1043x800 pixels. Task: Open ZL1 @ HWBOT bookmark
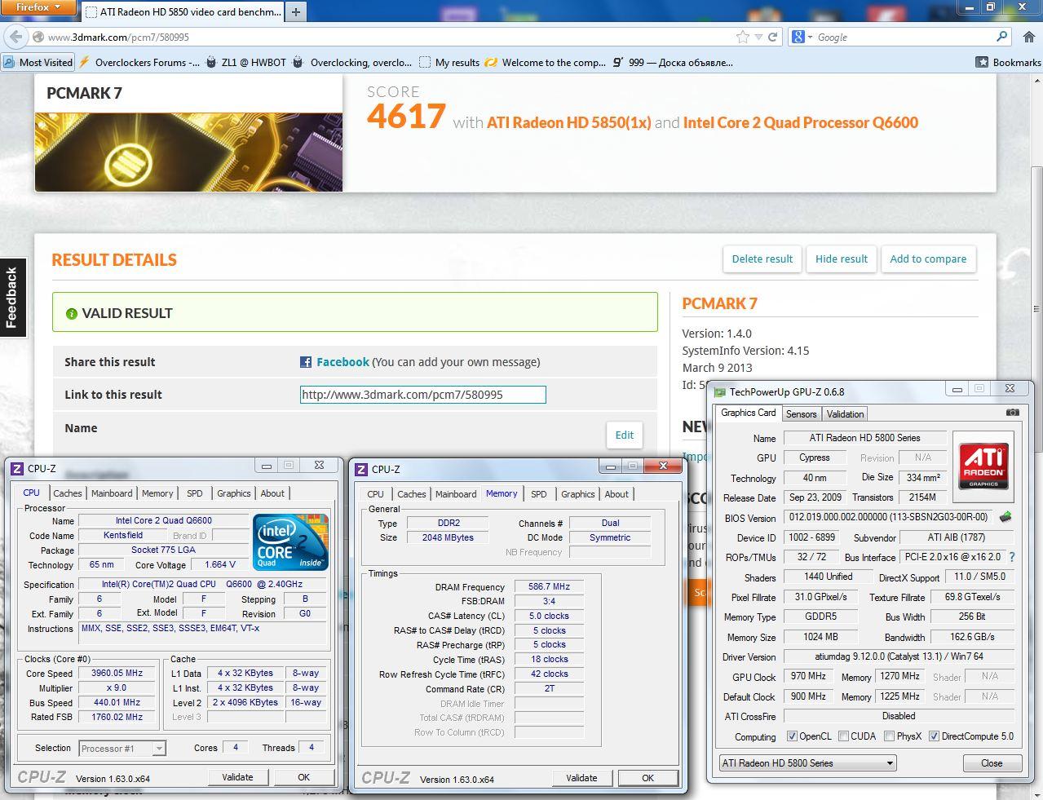pyautogui.click(x=245, y=62)
